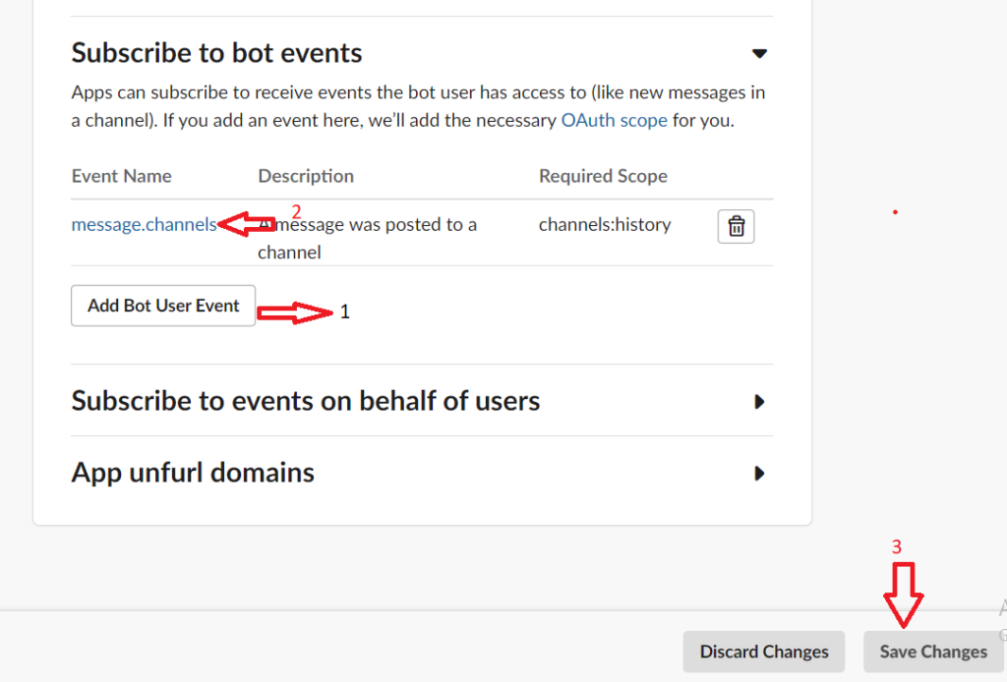Open the OAuth scope link
The image size is (1007, 682).
(614, 121)
